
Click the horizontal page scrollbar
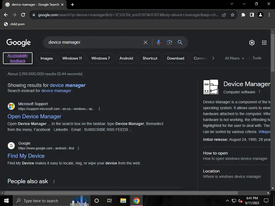[x=121, y=193]
